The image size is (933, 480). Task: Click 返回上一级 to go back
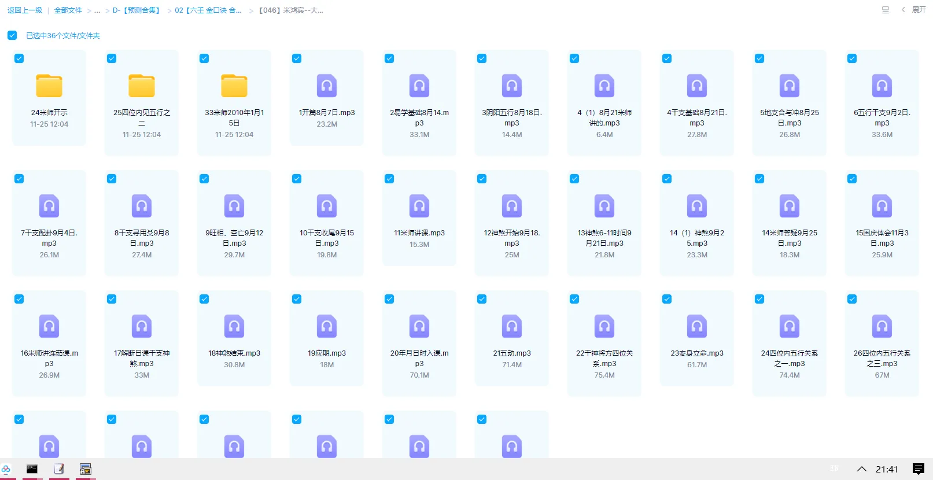pyautogui.click(x=25, y=10)
